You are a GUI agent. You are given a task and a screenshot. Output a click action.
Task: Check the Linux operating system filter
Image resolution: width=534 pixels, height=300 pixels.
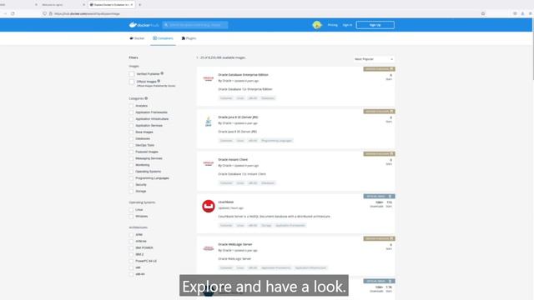[x=132, y=210]
